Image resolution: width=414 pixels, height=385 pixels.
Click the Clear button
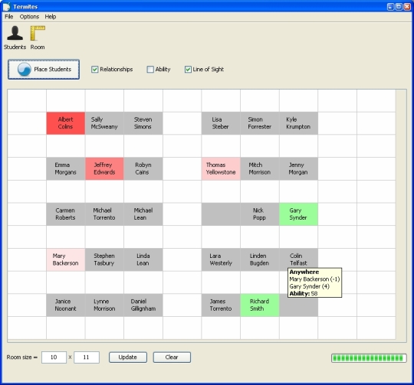[x=172, y=357]
